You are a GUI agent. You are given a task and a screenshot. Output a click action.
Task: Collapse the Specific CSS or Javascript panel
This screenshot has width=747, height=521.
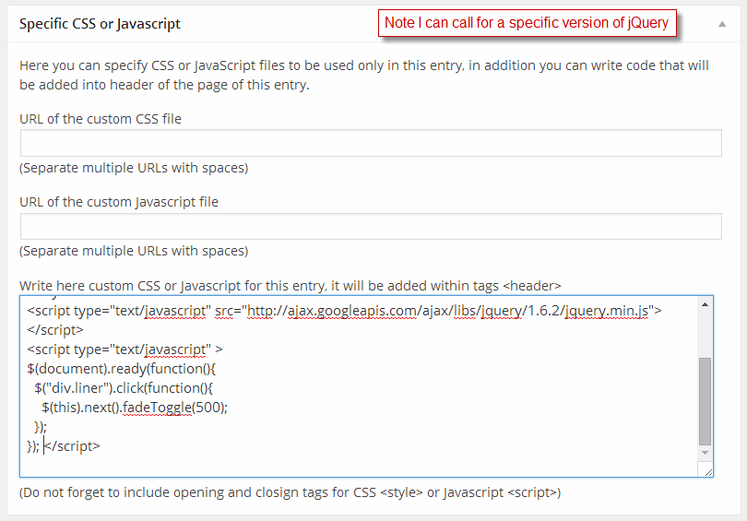tap(722, 24)
